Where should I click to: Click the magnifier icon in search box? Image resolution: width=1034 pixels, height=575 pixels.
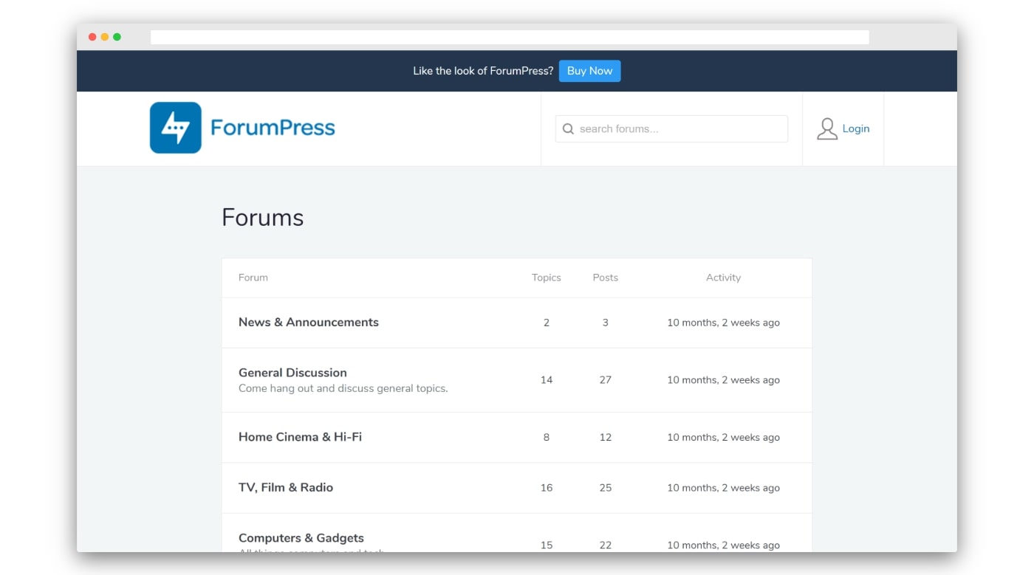pos(568,129)
